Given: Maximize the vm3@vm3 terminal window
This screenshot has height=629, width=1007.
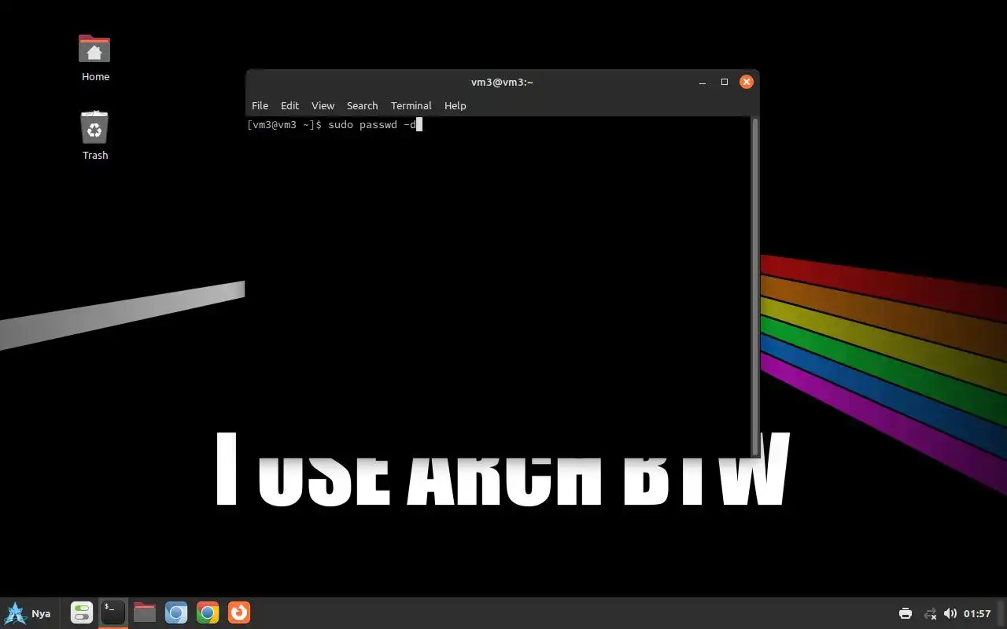Looking at the screenshot, I should point(725,82).
